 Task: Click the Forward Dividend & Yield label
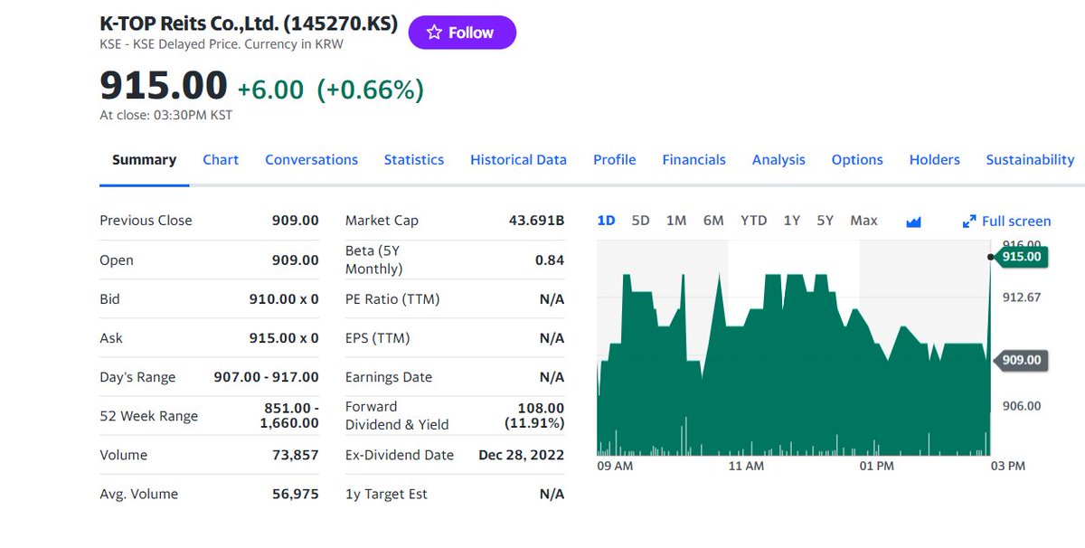tap(397, 416)
